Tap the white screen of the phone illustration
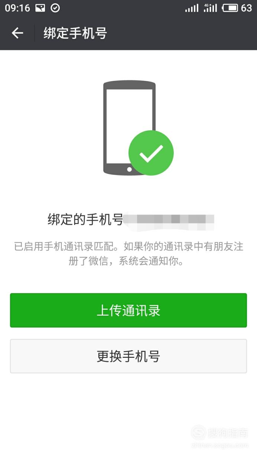The height and width of the screenshot is (458, 257). (129, 126)
